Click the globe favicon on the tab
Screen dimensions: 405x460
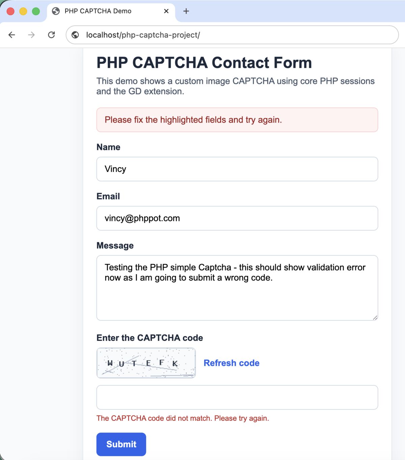click(x=56, y=11)
